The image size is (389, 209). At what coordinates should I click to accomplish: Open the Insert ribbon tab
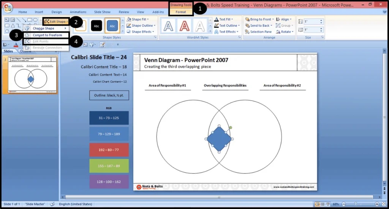(x=39, y=12)
